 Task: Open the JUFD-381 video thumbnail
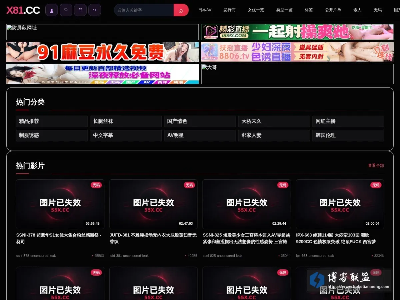coord(153,204)
